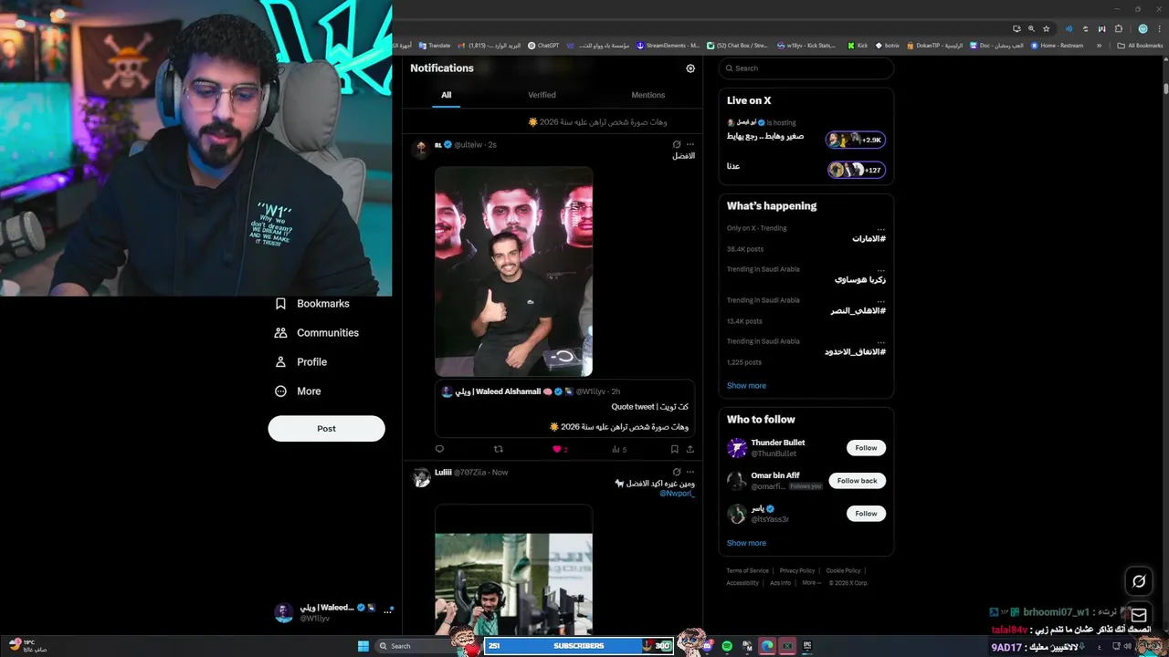
Task: Open the quoted Waleed Alshamali tweet
Action: (564, 409)
